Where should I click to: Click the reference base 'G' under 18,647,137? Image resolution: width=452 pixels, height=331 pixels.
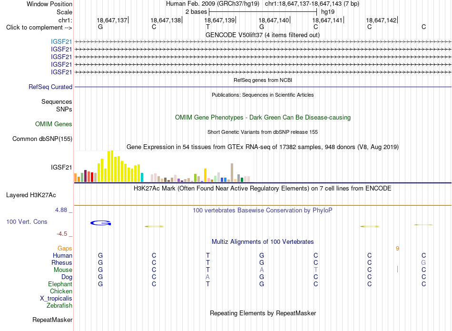tap(100, 27)
